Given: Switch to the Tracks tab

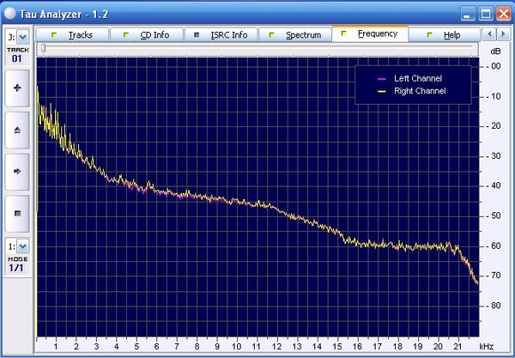Looking at the screenshot, I should coord(72,35).
